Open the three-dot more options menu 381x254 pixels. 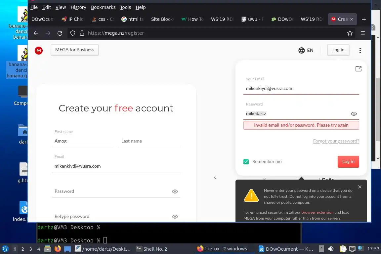(360, 50)
